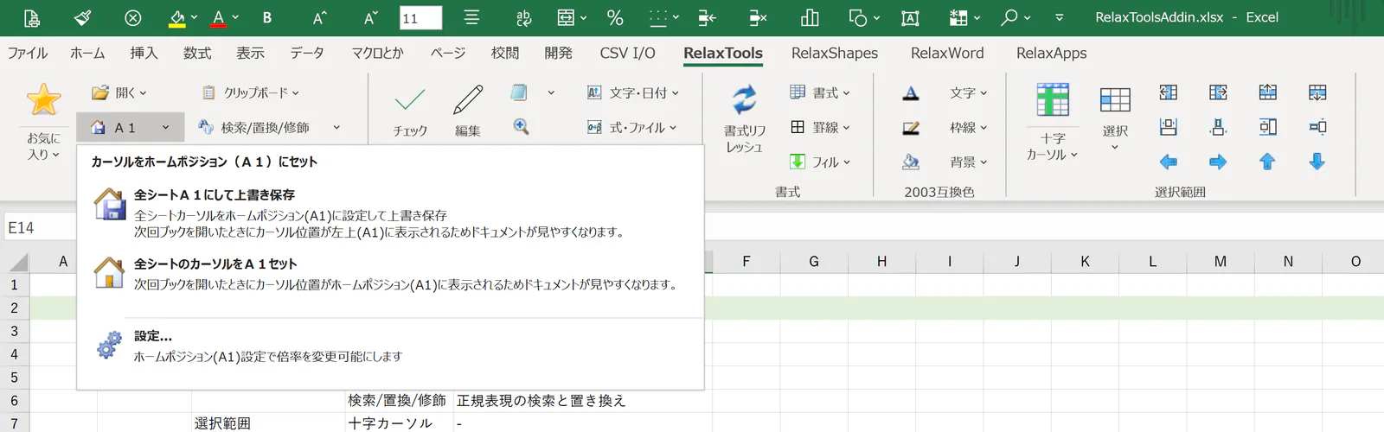Click the favorites star icon

[43, 100]
